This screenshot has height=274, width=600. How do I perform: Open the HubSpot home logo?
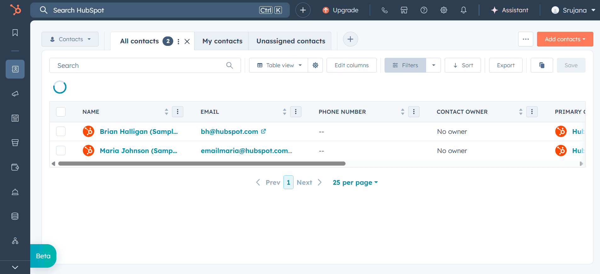[15, 10]
